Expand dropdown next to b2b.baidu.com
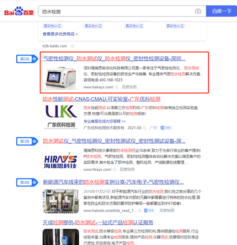 [x=72, y=46]
